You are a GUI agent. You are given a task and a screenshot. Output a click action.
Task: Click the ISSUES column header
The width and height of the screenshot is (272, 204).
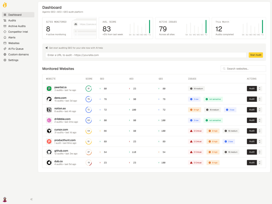(x=192, y=79)
